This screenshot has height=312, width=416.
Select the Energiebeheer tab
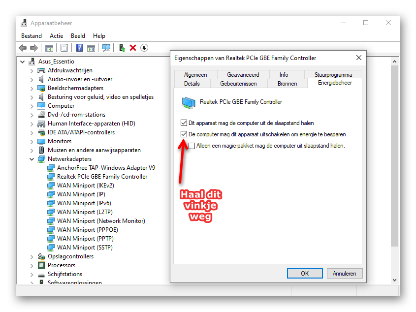(x=335, y=83)
